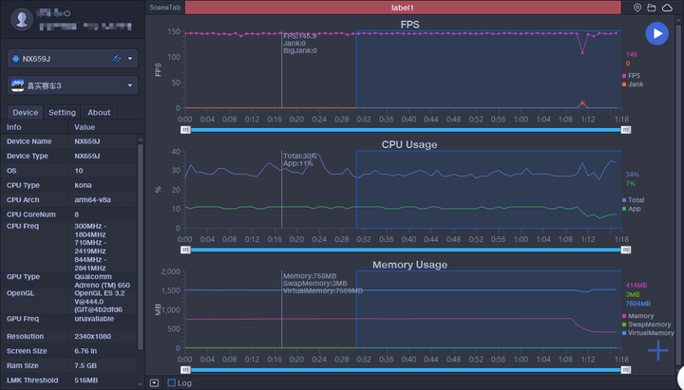Switch to the Setting tab
Viewport: 684px width, 390px height.
point(62,113)
